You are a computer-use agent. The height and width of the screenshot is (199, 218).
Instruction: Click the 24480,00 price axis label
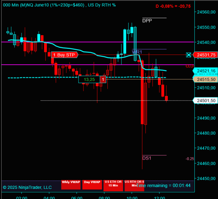click(x=206, y=133)
